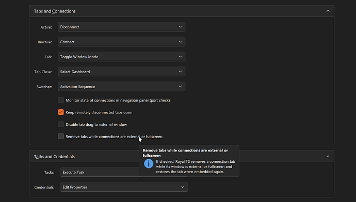356x202 pixels.
Task: Collapse the Tasks and Credentials section chevron
Action: (328, 157)
